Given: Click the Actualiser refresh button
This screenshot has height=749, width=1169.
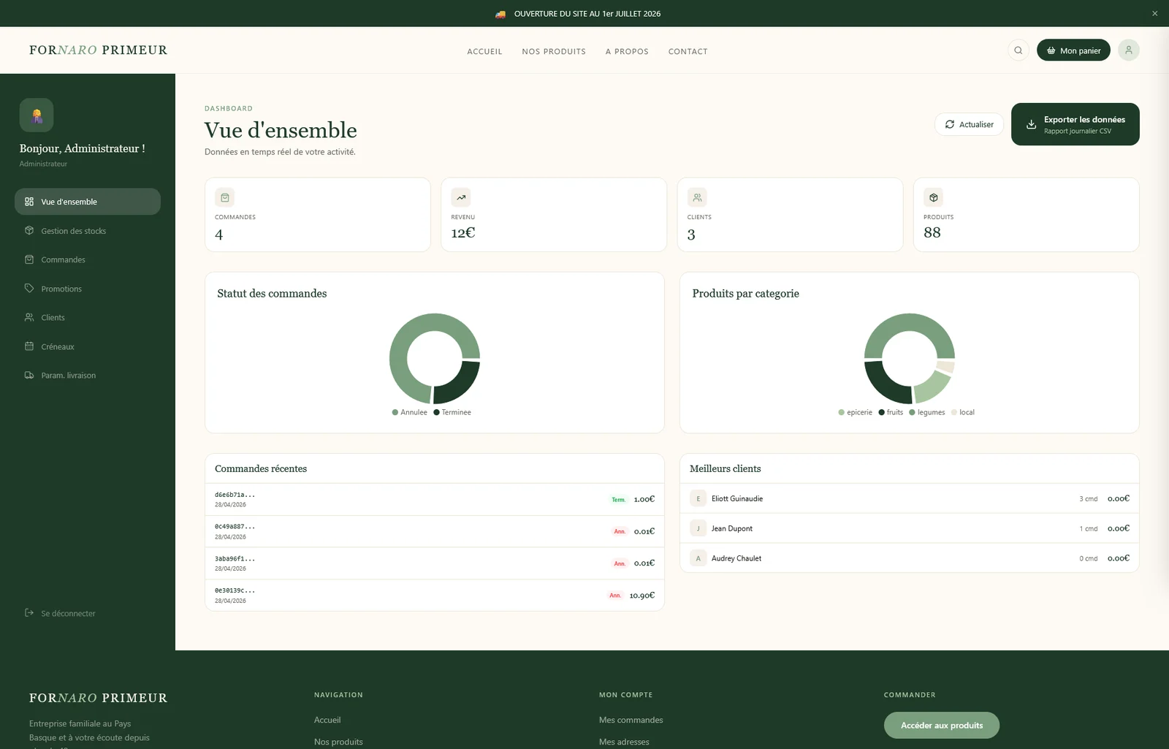Looking at the screenshot, I should 969,124.
